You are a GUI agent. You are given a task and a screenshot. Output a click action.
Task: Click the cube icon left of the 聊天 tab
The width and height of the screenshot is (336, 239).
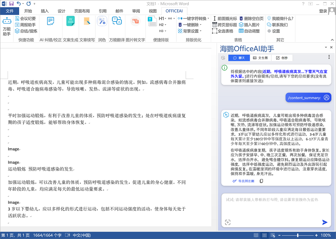[223, 58]
